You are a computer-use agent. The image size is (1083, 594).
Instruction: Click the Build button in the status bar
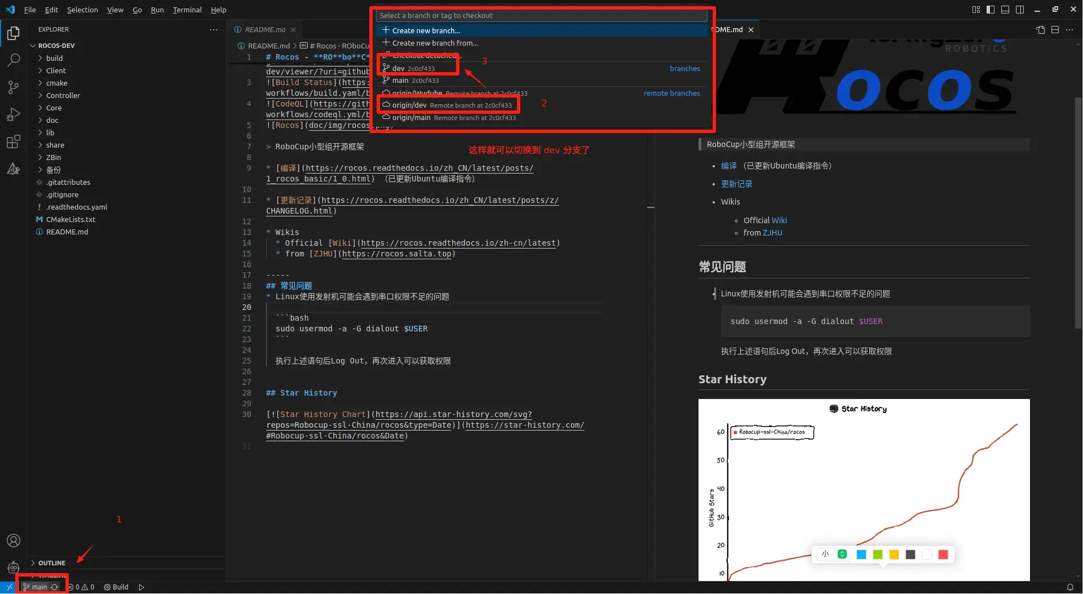point(116,587)
